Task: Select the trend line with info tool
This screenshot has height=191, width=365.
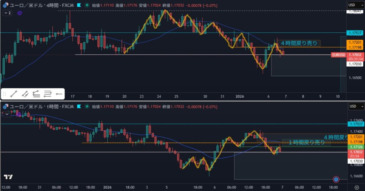Action: 25,94
